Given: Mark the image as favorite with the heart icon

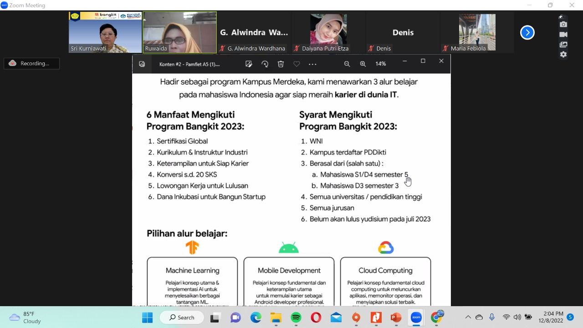Looking at the screenshot, I should (x=297, y=64).
